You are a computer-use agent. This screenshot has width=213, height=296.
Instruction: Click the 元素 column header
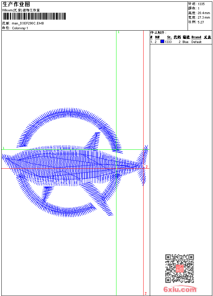point(208,37)
